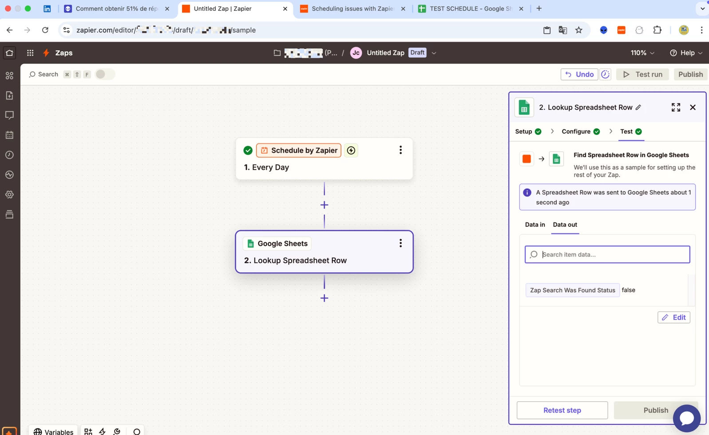Click the canvas Search field
The height and width of the screenshot is (435, 709).
click(x=44, y=74)
